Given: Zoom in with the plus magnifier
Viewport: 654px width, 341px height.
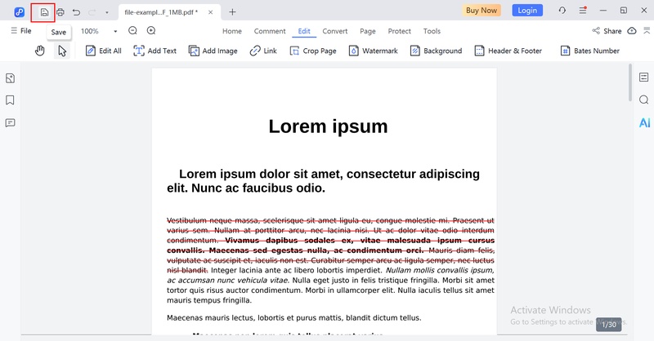Looking at the screenshot, I should coord(151,30).
